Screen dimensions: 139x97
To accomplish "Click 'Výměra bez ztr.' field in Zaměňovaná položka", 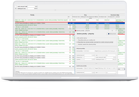I will [89, 73].
